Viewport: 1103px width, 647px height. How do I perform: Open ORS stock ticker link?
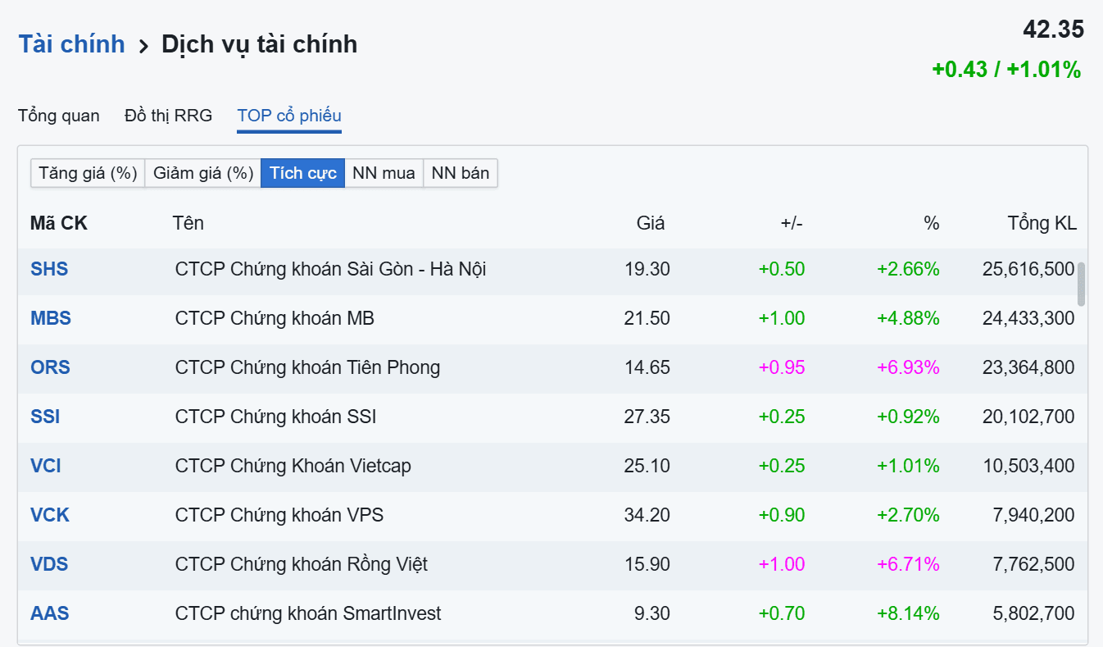(51, 367)
